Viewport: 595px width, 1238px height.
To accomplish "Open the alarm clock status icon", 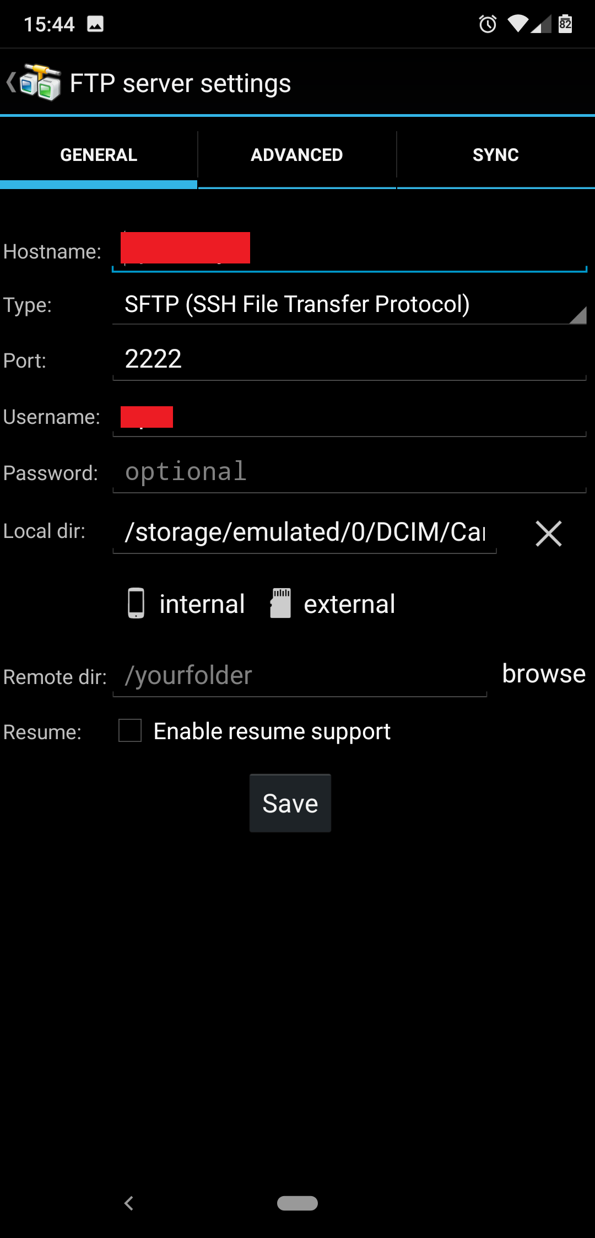I will point(488,24).
